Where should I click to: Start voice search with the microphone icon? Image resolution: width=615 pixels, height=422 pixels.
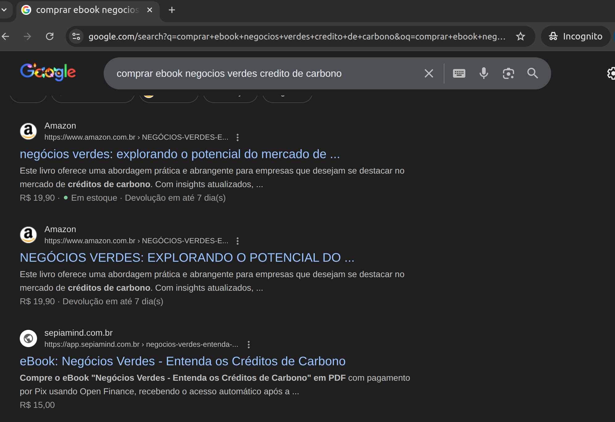click(483, 73)
